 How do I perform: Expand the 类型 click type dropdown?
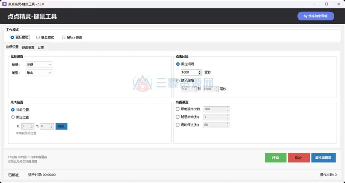[39, 73]
